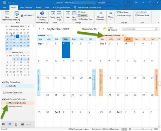Screen dimensions: 161x131
Task: Click Previous Appointment in Marketing Schedule
Action: (101, 82)
